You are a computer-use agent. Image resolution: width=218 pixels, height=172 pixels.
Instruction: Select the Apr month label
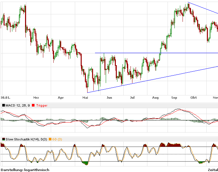[61, 97]
